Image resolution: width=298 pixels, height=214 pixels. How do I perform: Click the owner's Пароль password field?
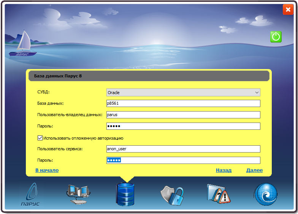183,126
